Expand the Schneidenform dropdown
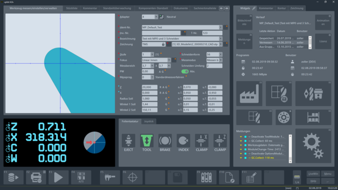Viewport: 338px width, 190px height. click(x=221, y=55)
